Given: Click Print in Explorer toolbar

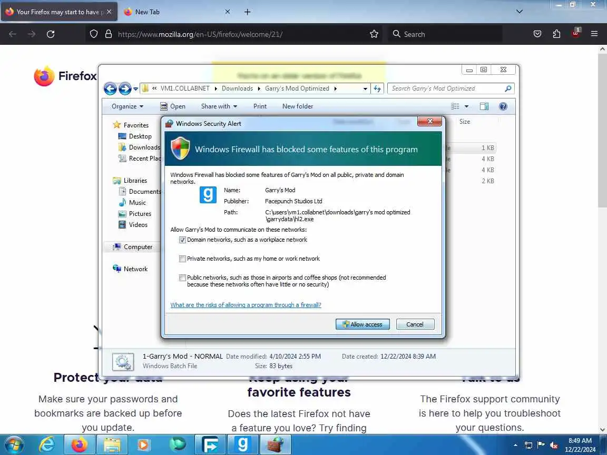Looking at the screenshot, I should coord(260,106).
